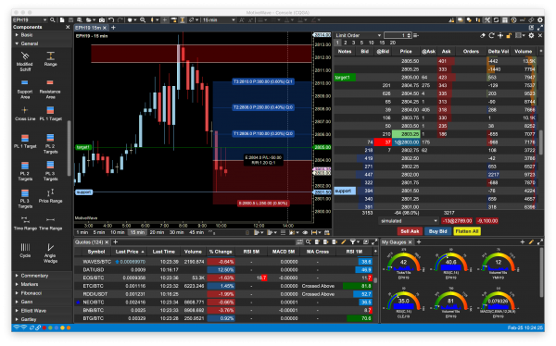Pick the Cross Line component
Image resolution: width=556 pixels, height=346 pixels.
[25, 114]
